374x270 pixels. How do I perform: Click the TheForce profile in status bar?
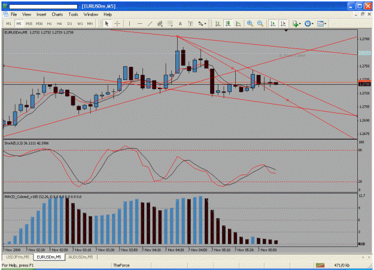(x=121, y=265)
